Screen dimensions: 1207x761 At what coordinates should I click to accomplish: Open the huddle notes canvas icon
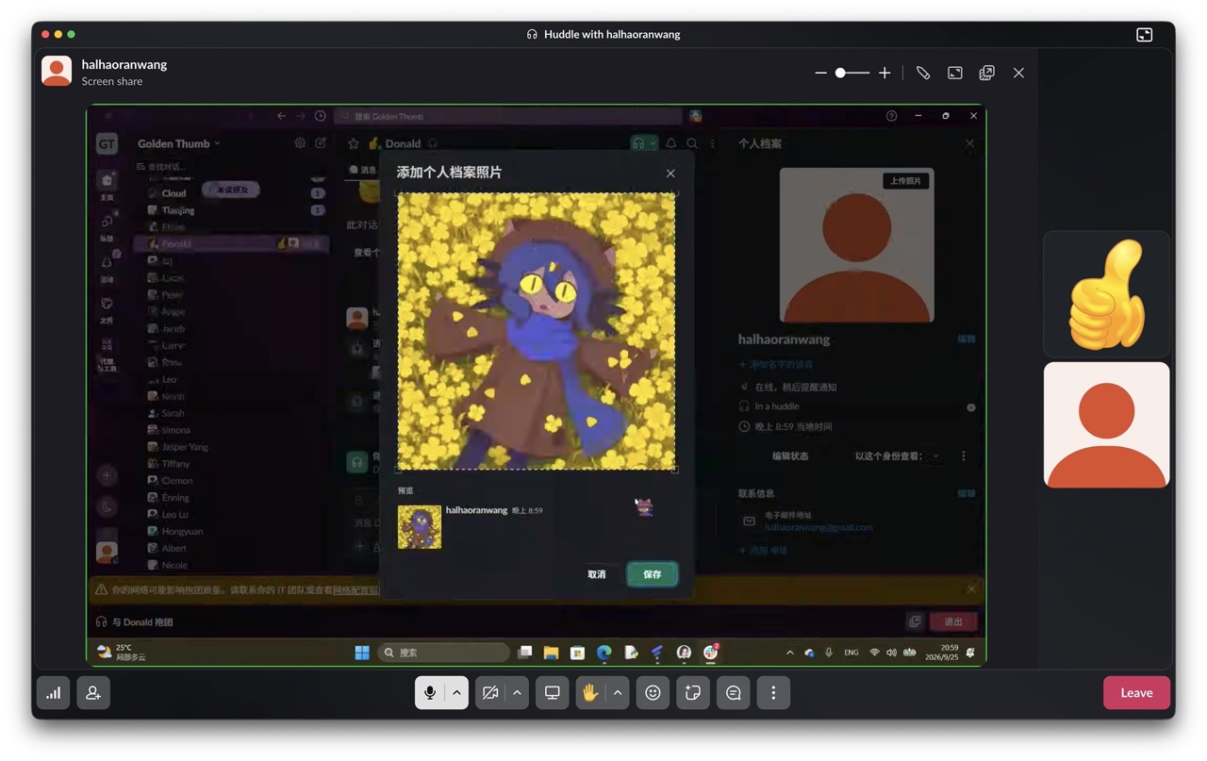(x=693, y=693)
